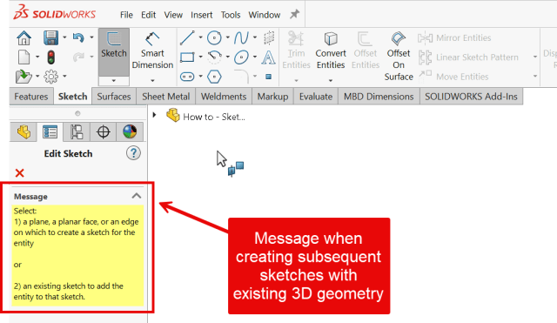Switch to the Weldments tab

pyautogui.click(x=224, y=97)
